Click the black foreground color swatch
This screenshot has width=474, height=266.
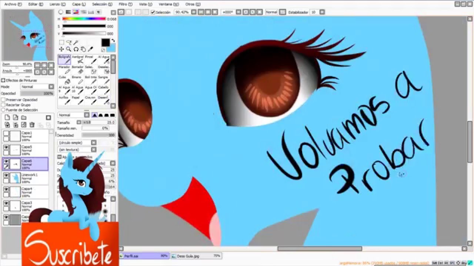point(106,42)
